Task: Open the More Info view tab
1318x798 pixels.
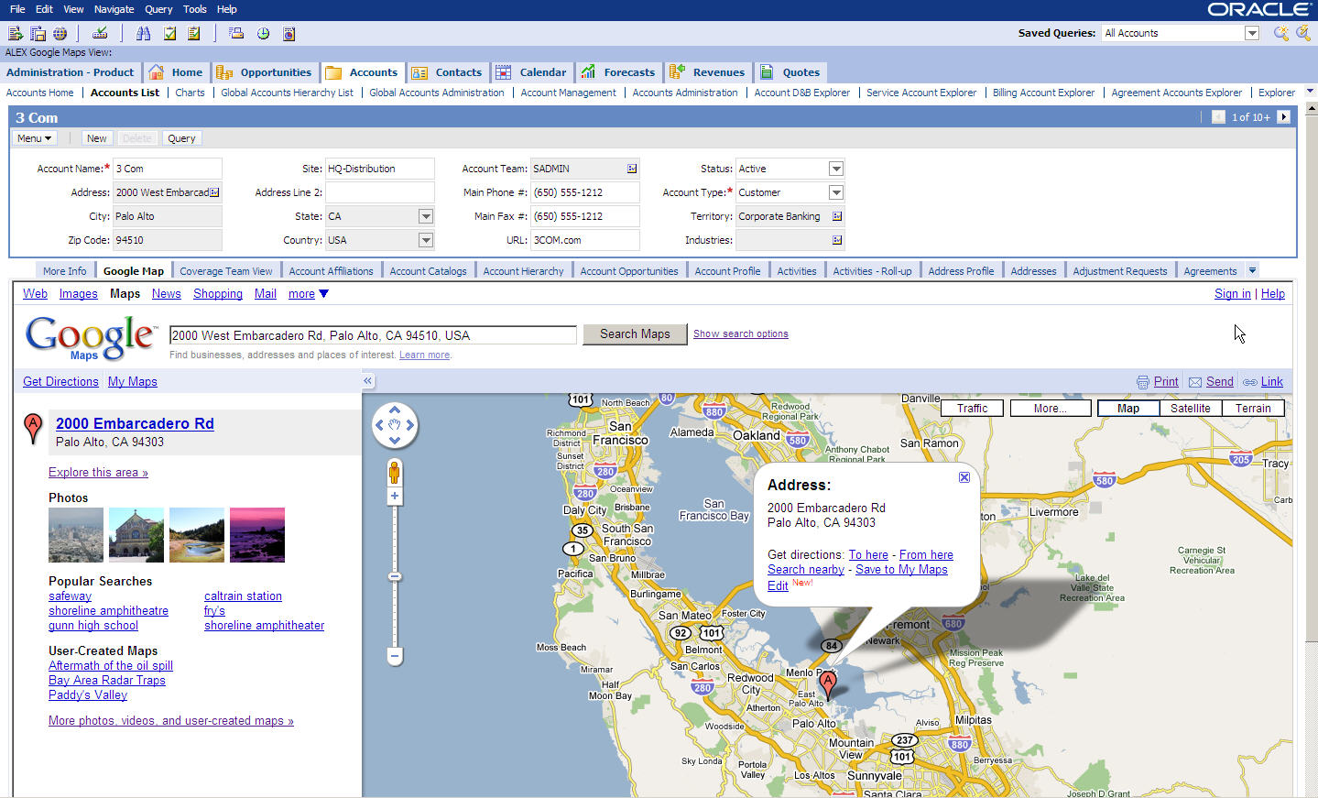Action: [65, 271]
